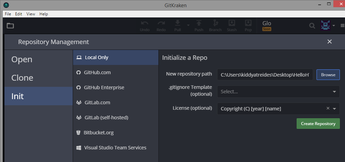Open the File menu
Screen dimensions: 345x162
tap(8, 14)
